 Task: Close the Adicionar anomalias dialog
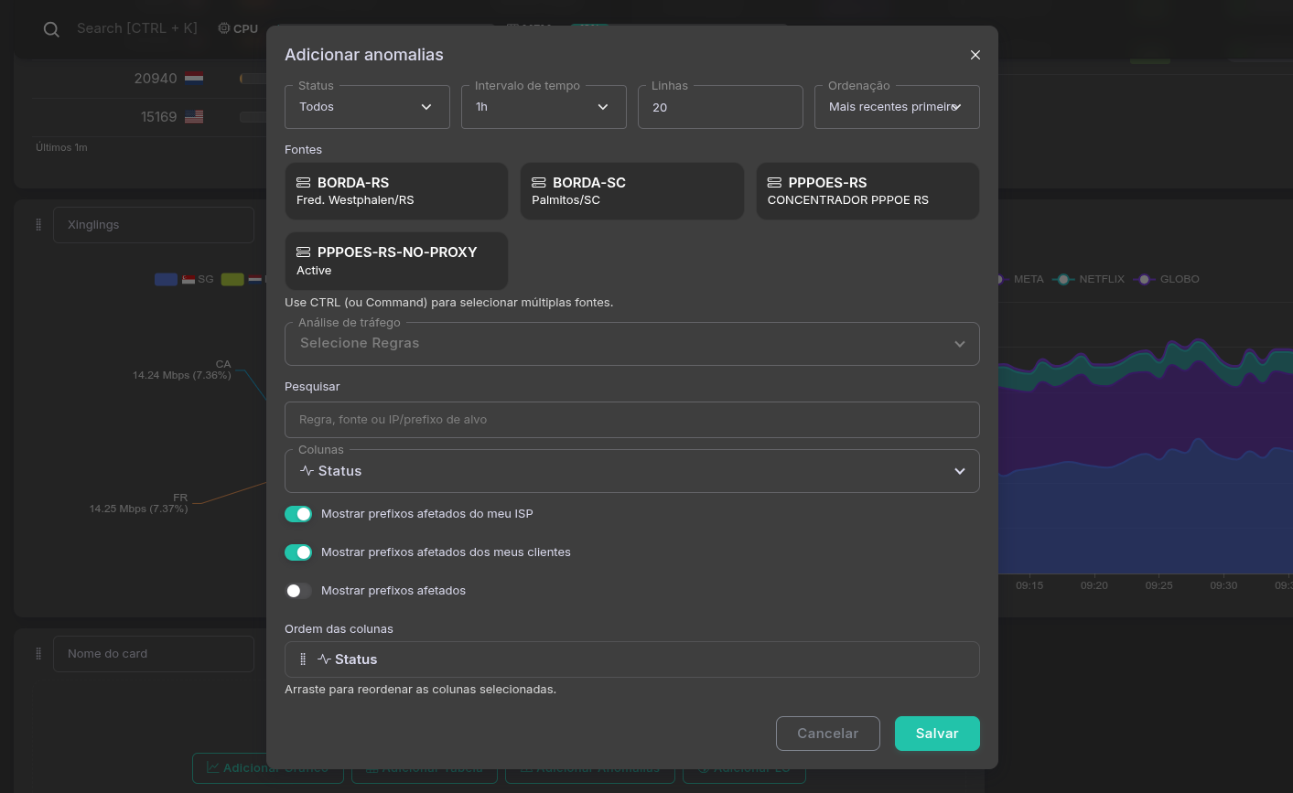coord(975,55)
